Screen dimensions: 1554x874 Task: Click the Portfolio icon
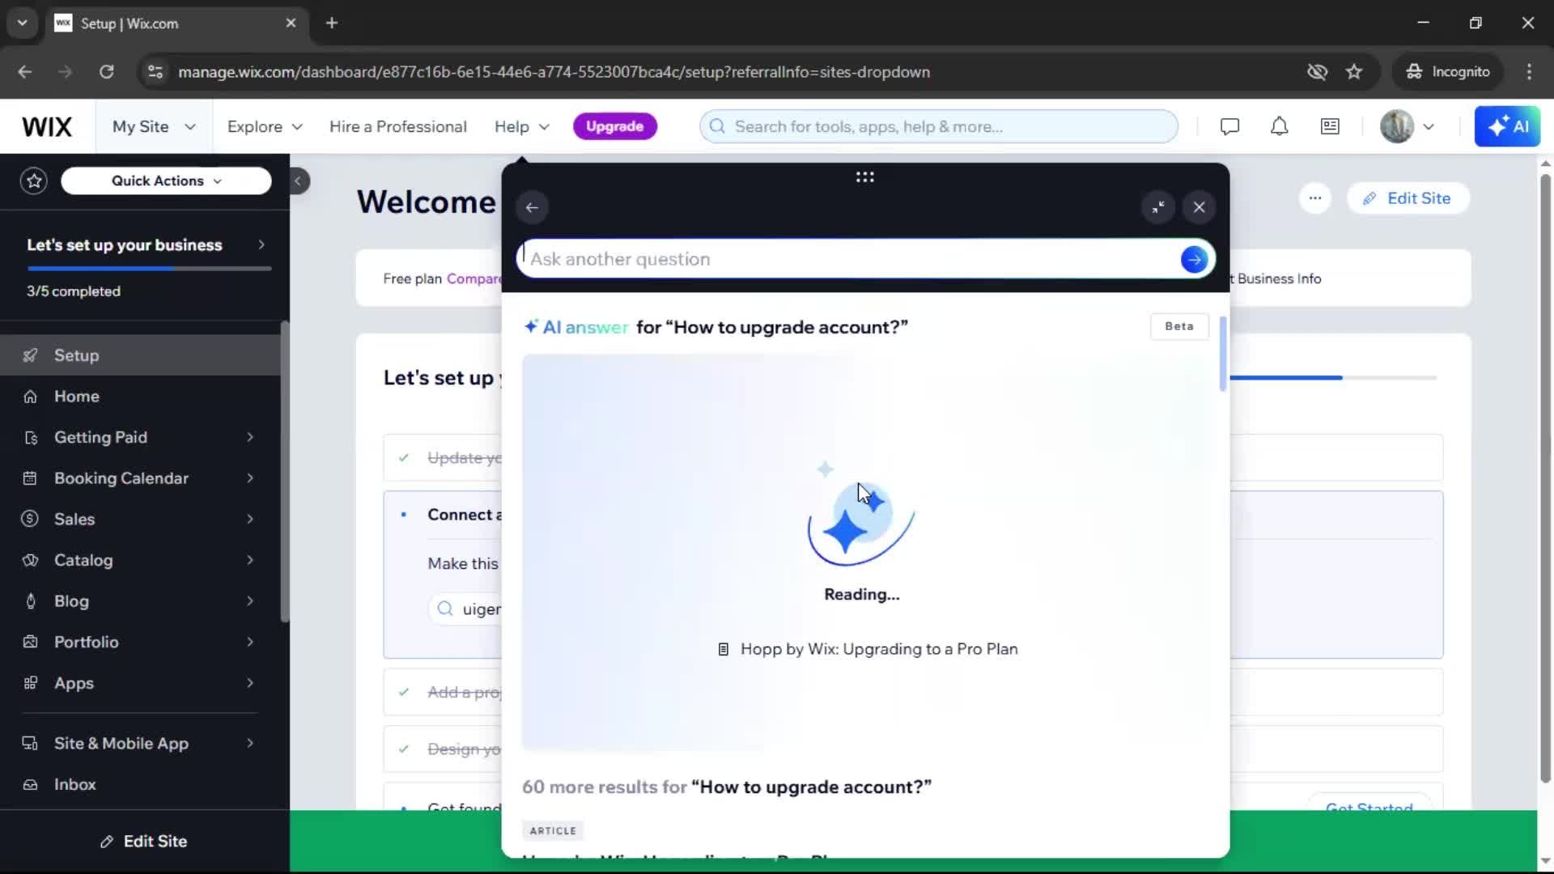click(30, 642)
